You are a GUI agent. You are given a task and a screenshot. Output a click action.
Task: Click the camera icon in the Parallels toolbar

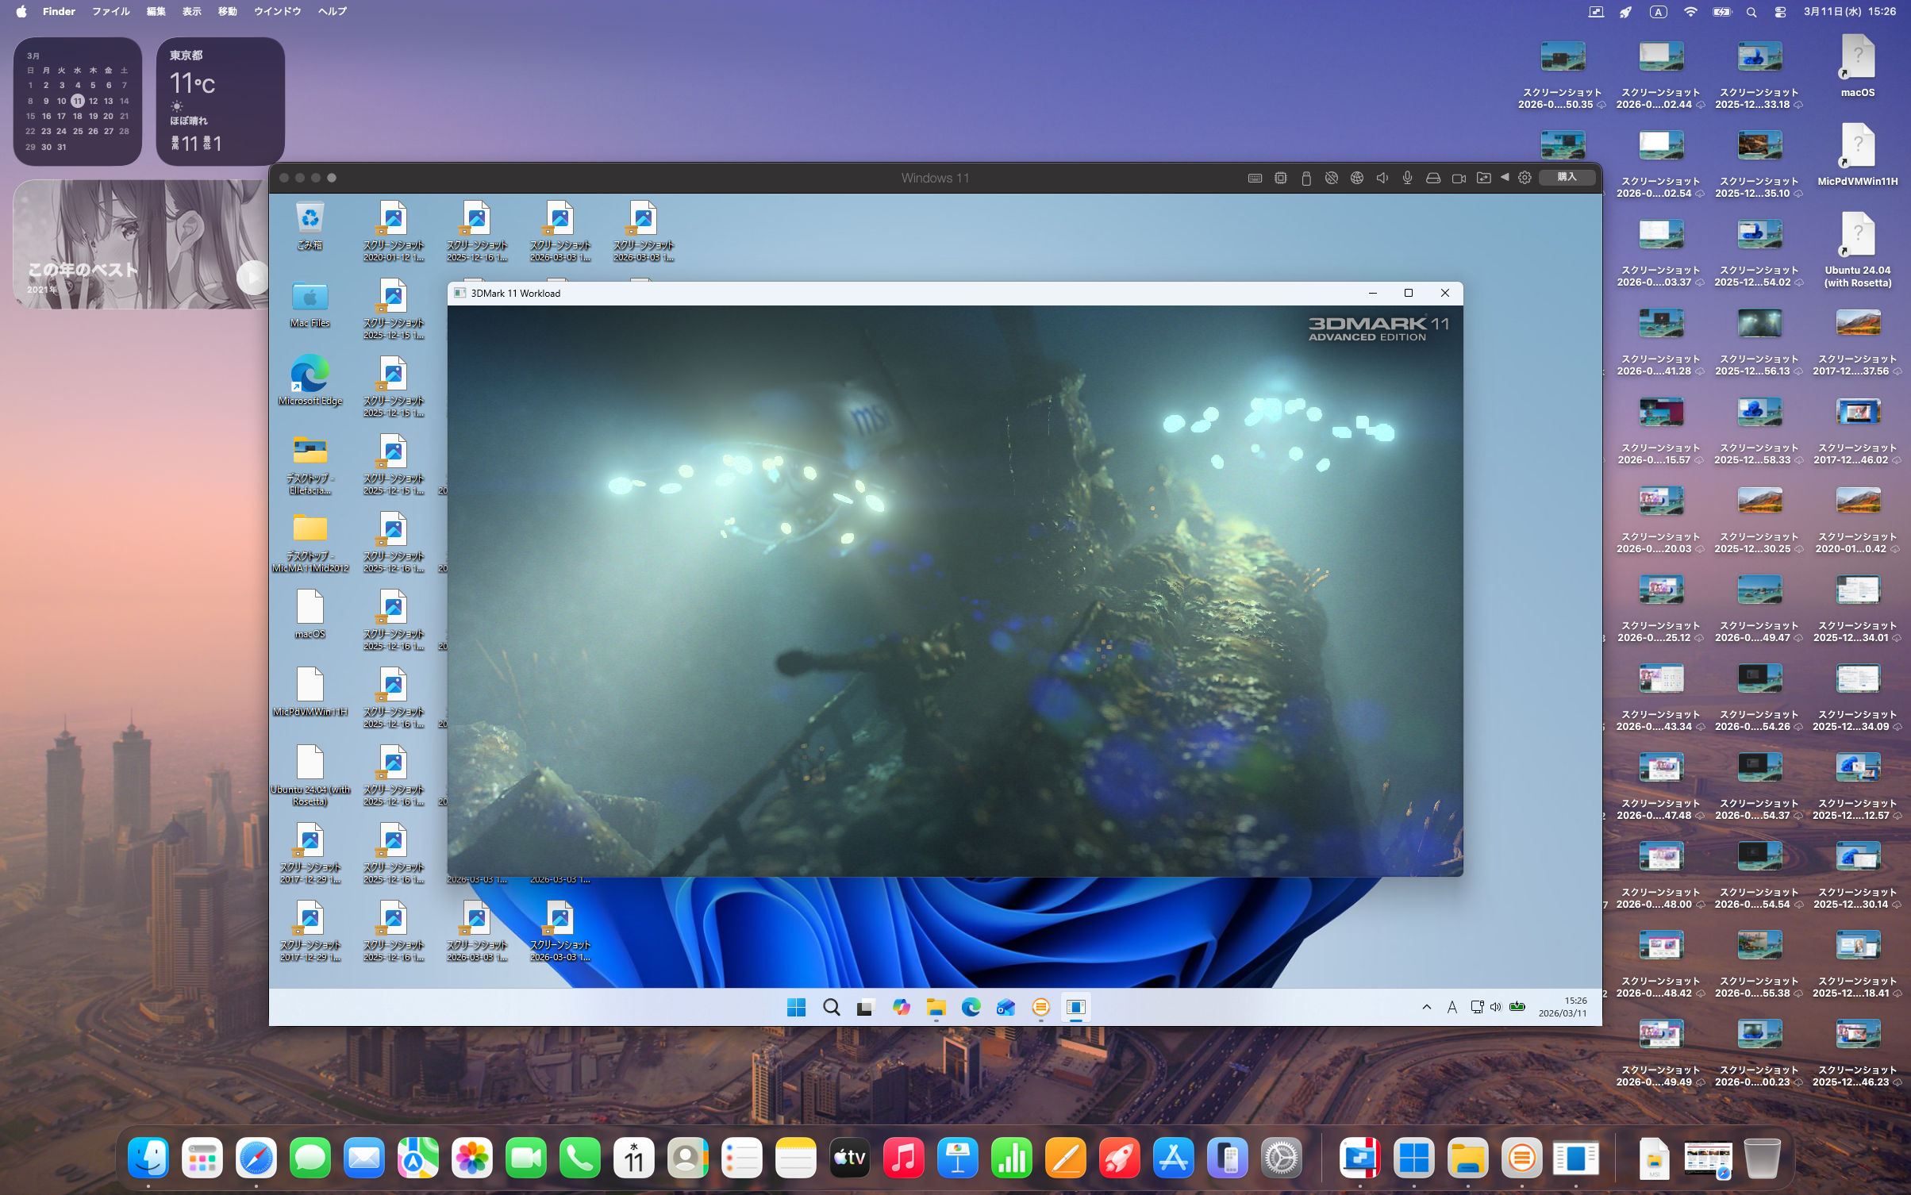click(x=1459, y=179)
